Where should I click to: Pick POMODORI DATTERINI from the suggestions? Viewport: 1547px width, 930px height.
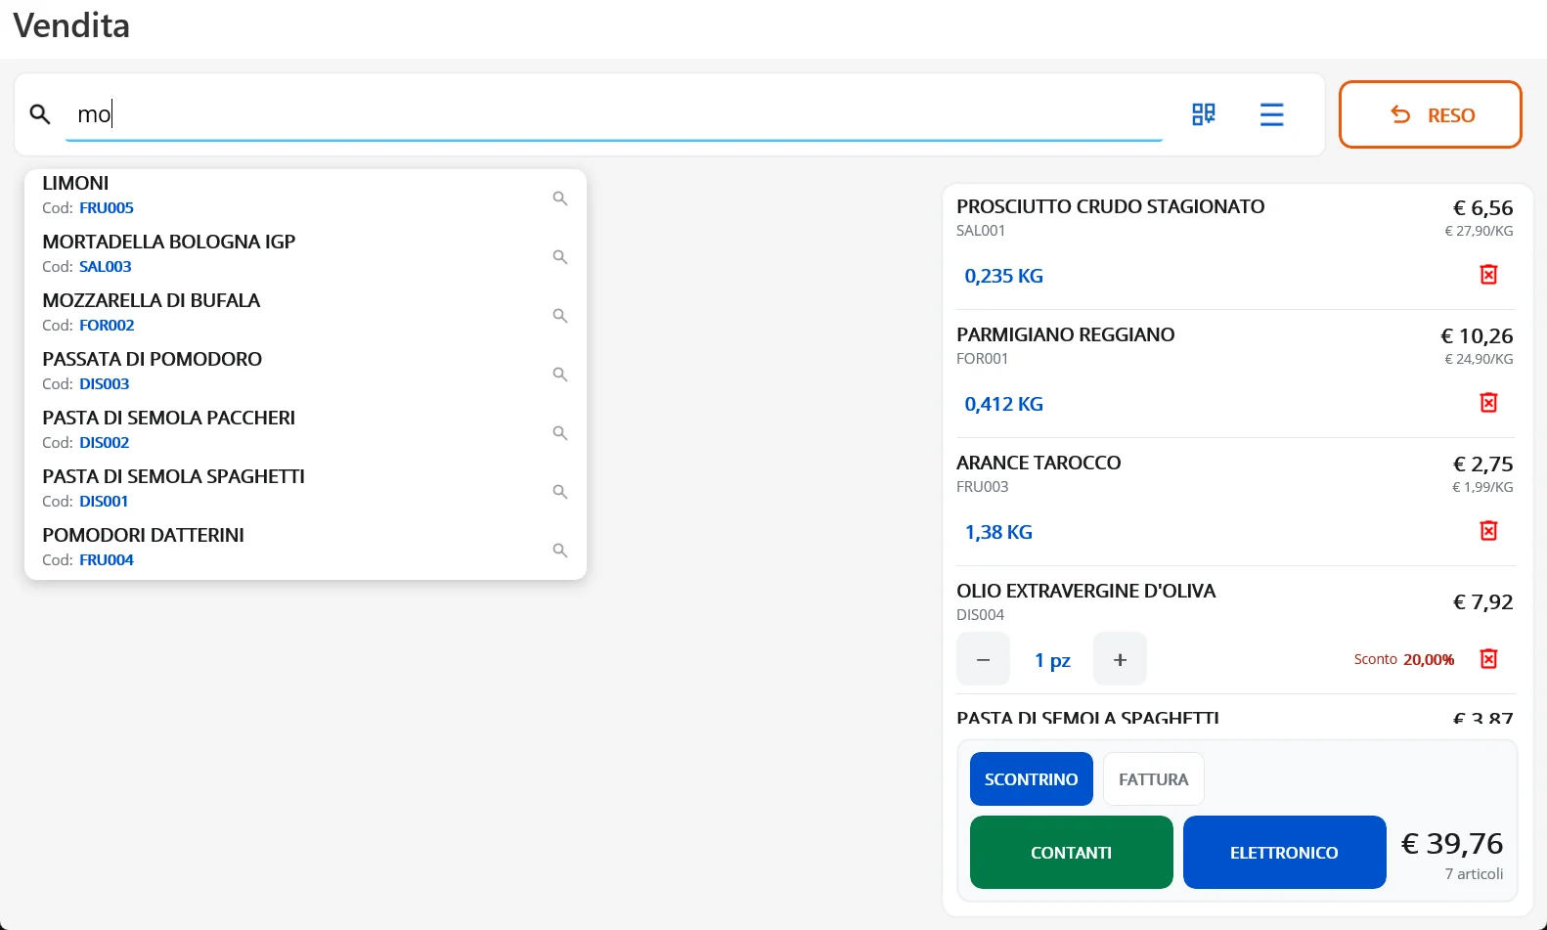tap(305, 548)
